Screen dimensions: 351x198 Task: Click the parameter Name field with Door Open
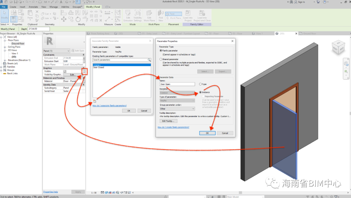click(177, 84)
